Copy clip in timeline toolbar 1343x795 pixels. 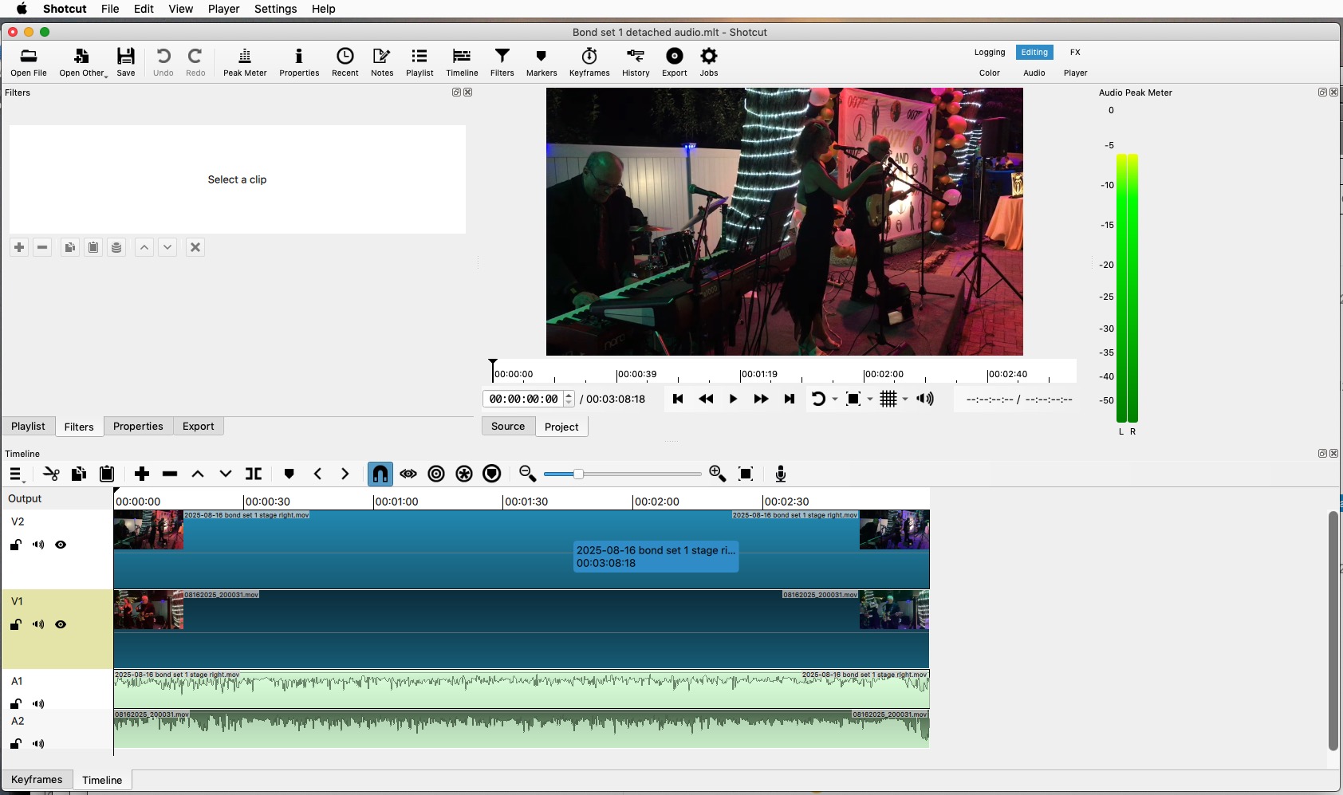click(x=79, y=474)
